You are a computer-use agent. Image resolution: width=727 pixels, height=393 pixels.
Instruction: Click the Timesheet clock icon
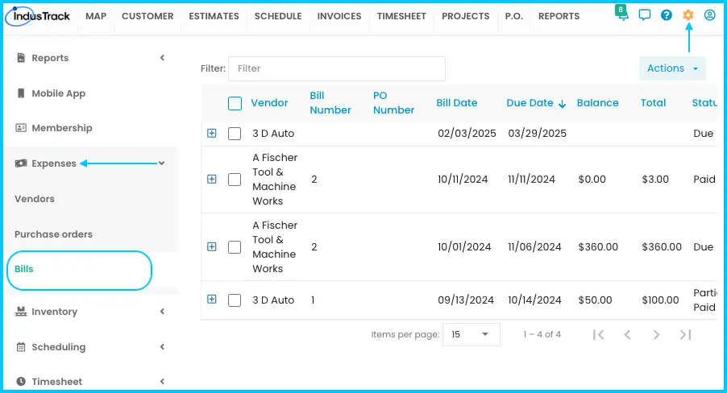[x=21, y=382]
